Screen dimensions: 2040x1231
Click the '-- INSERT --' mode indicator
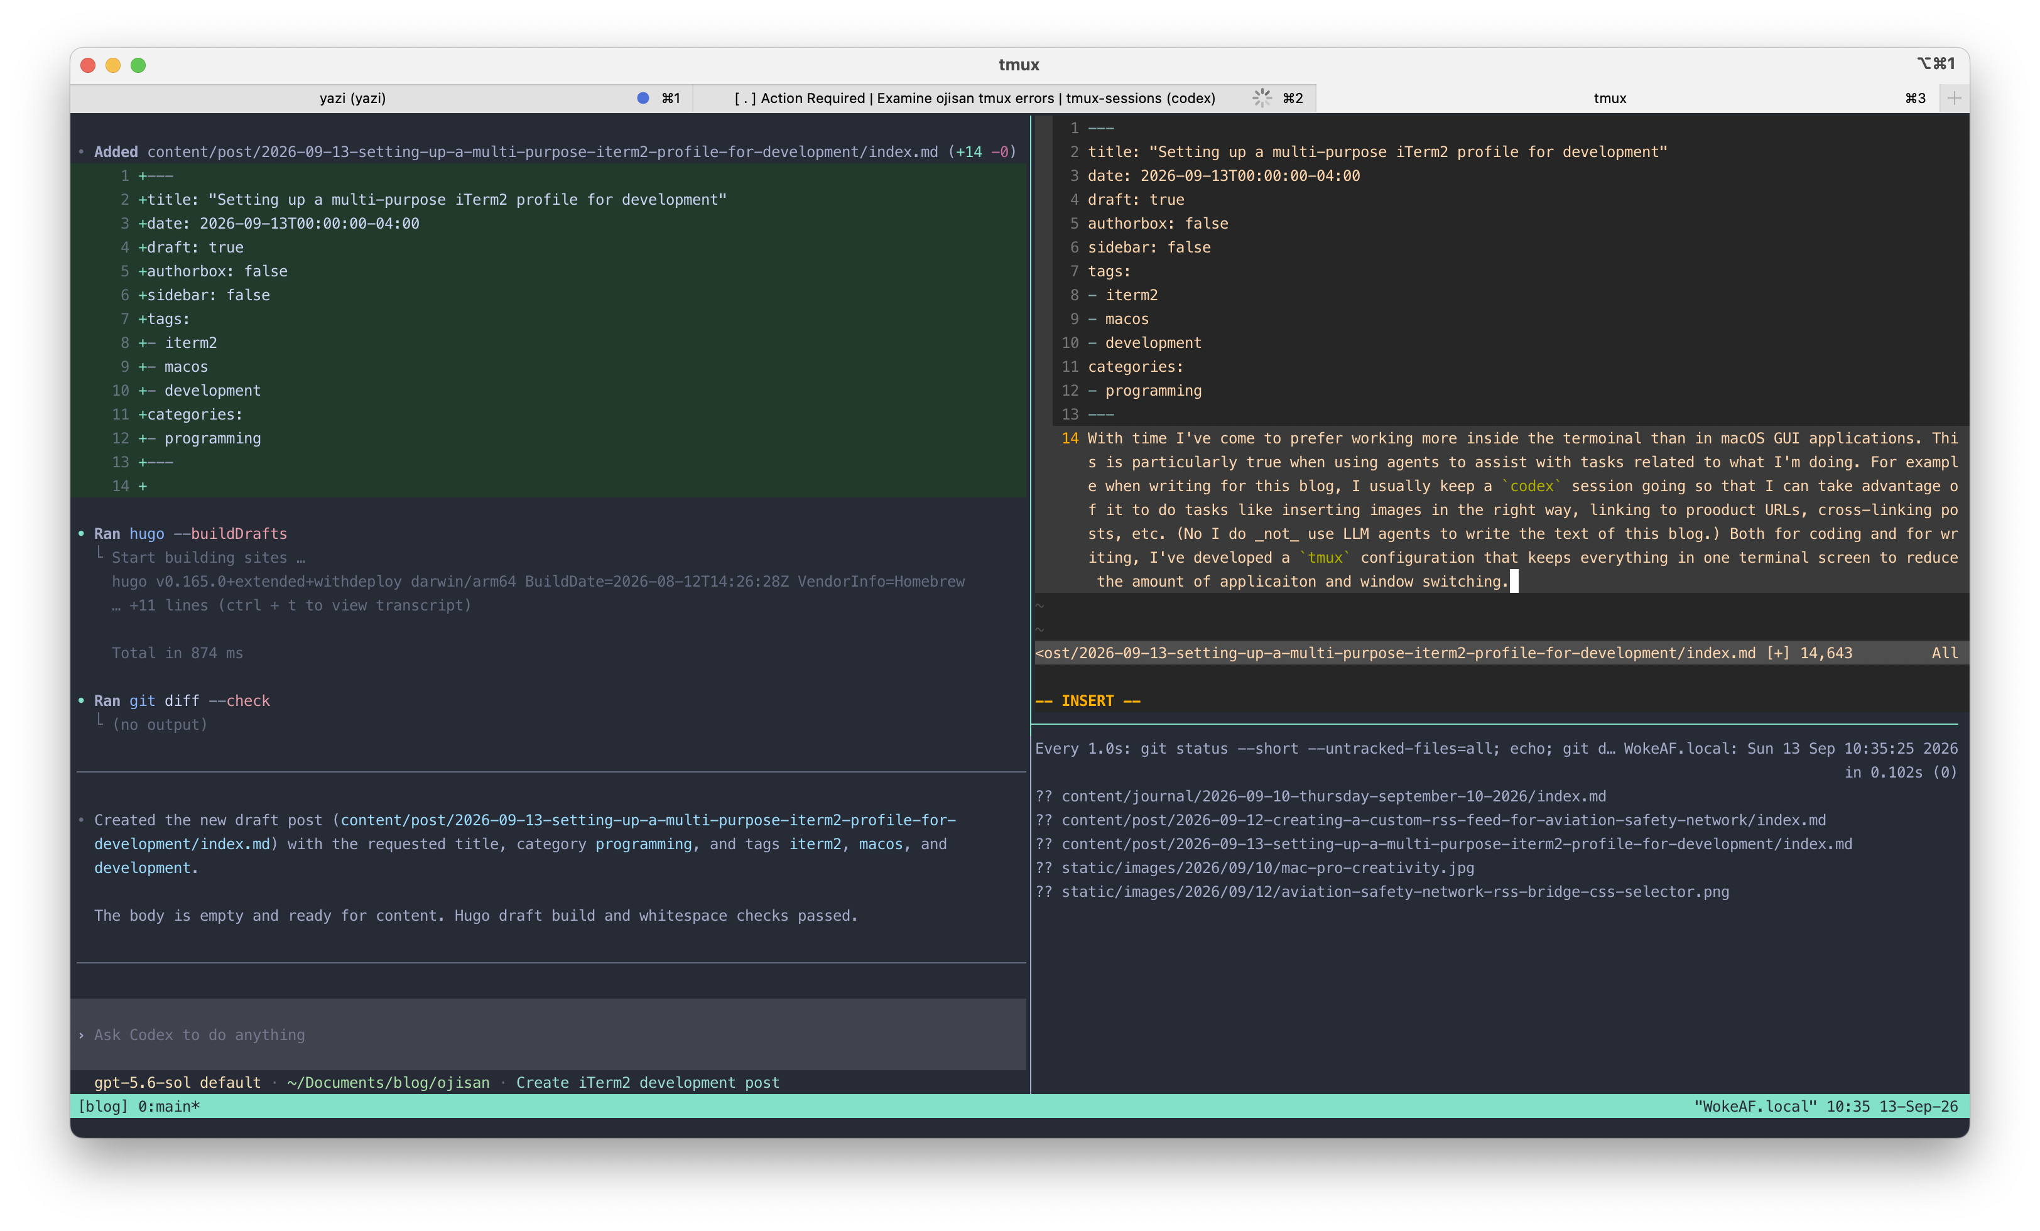[x=1087, y=700]
